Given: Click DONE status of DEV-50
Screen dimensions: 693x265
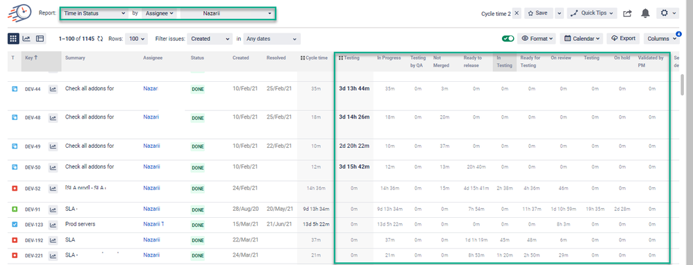Looking at the screenshot, I should click(x=198, y=167).
